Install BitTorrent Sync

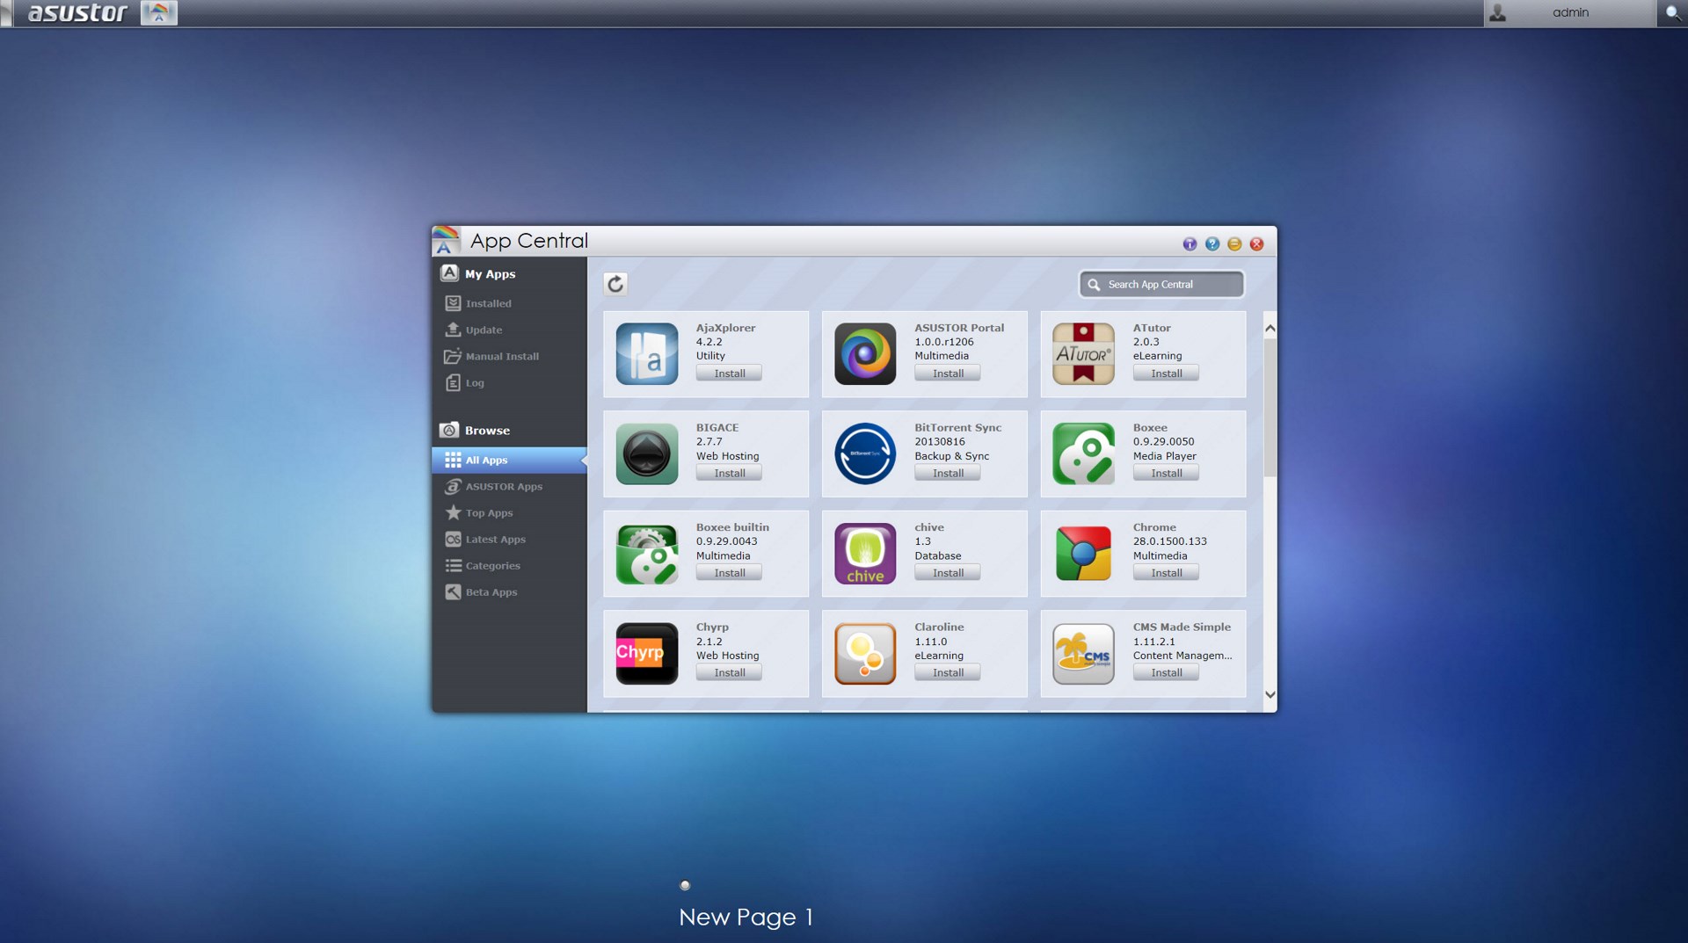click(x=948, y=473)
